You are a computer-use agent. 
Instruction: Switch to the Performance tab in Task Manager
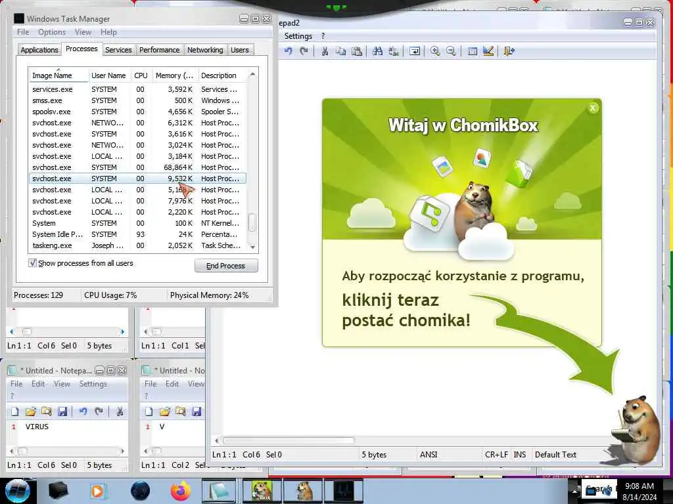[159, 50]
